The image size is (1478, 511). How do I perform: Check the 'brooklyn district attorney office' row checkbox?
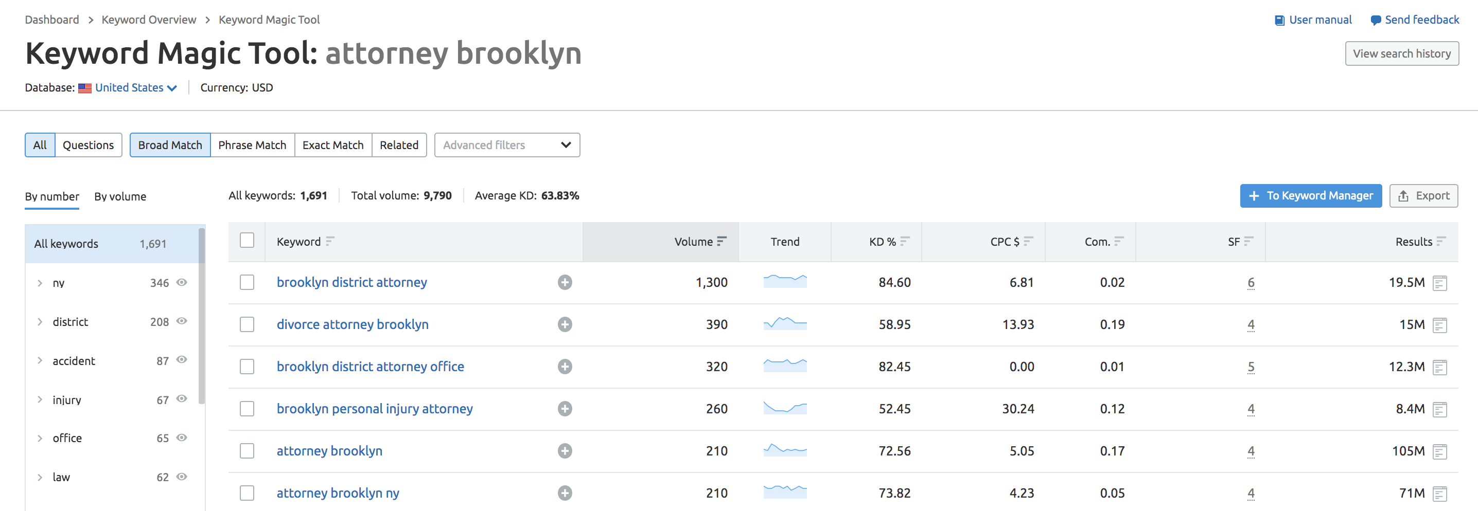point(247,367)
